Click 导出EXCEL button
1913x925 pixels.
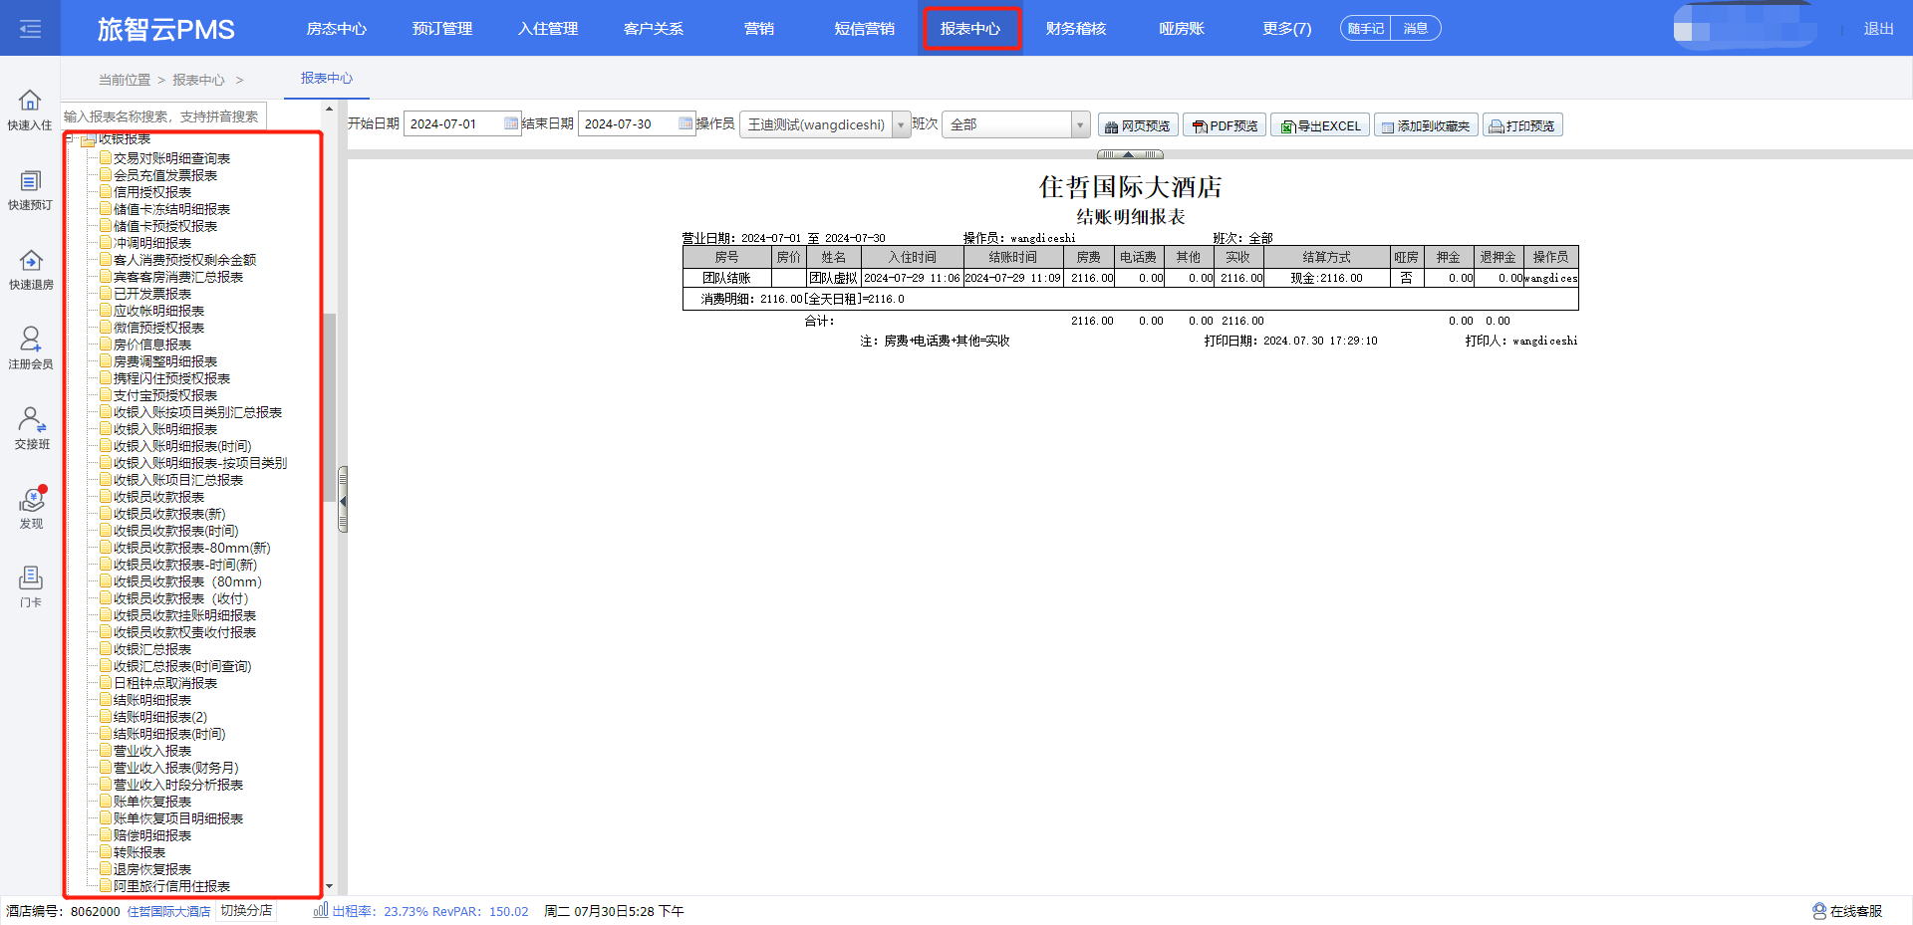point(1320,125)
